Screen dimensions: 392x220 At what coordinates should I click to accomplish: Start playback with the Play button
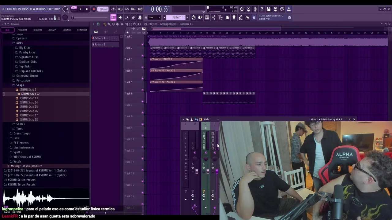(80, 9)
